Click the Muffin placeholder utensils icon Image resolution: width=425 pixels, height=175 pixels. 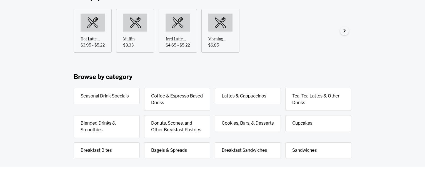[x=135, y=23]
